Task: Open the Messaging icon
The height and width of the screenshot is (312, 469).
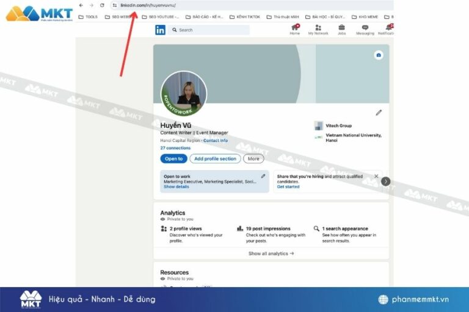Action: [365, 30]
